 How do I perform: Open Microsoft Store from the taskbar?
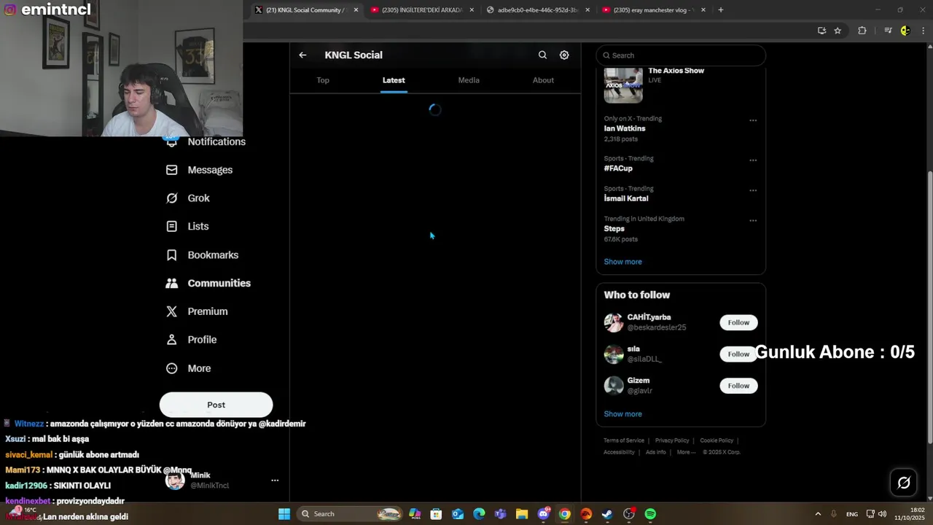pyautogui.click(x=436, y=514)
